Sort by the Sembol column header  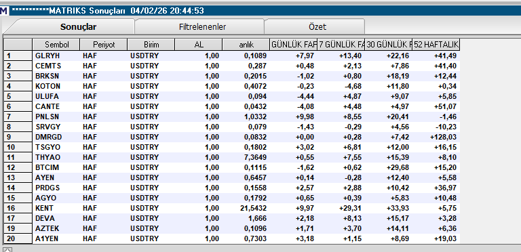[x=56, y=45]
